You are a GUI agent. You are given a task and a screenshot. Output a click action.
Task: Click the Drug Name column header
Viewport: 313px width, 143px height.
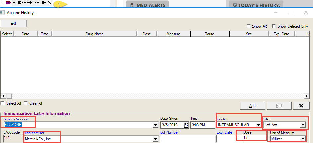pos(95,34)
